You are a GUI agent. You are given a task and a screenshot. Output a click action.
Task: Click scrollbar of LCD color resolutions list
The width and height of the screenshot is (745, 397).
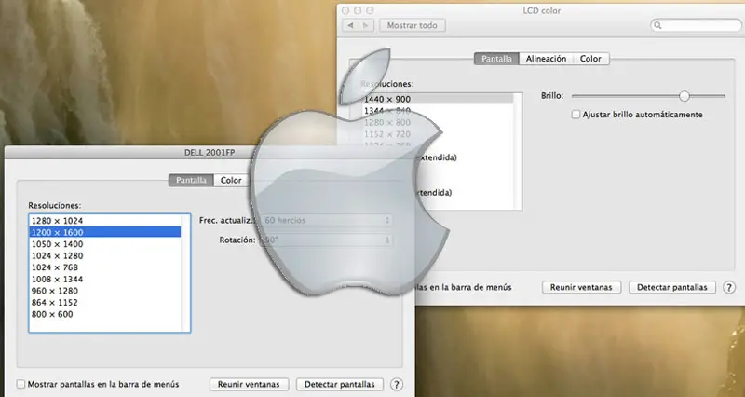(518, 151)
